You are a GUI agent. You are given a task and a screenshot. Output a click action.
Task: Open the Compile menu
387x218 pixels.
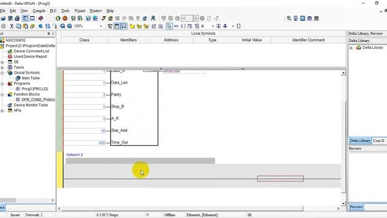[39, 11]
